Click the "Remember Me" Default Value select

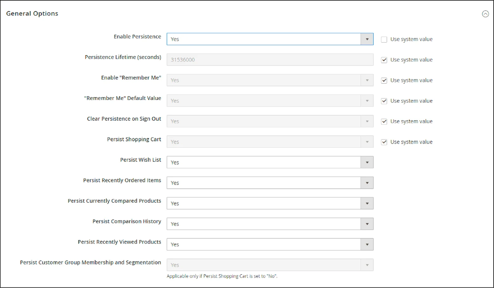click(x=270, y=101)
